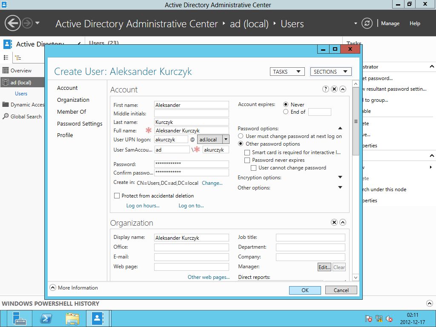Click the Last name field
Viewport: 436px width, 327px height.
[191, 122]
